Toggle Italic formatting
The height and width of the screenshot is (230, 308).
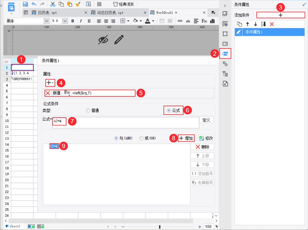[81, 21]
